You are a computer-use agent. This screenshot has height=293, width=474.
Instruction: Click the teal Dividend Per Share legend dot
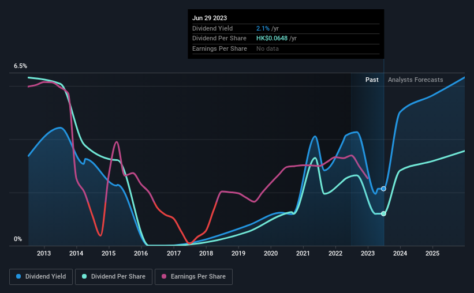(84, 276)
